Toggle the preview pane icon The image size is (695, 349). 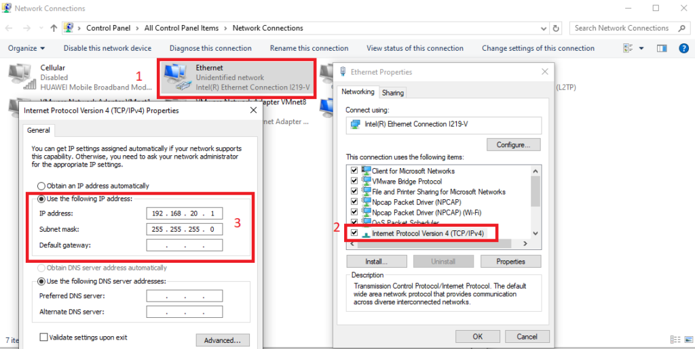coord(662,48)
